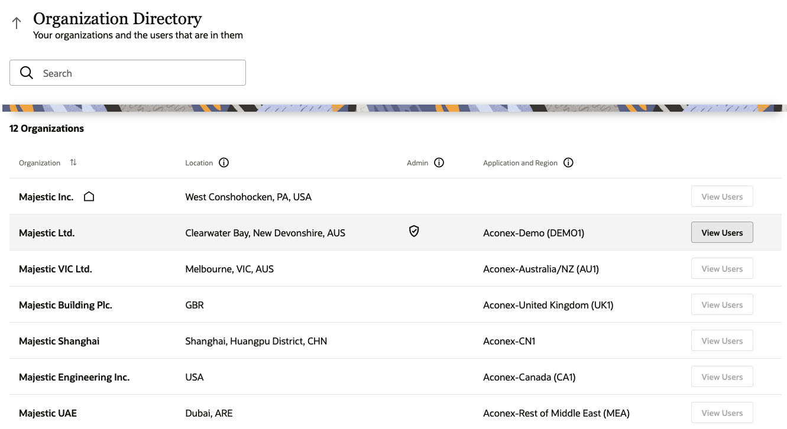View users for Majestic Engineering Inc.

(x=721, y=377)
